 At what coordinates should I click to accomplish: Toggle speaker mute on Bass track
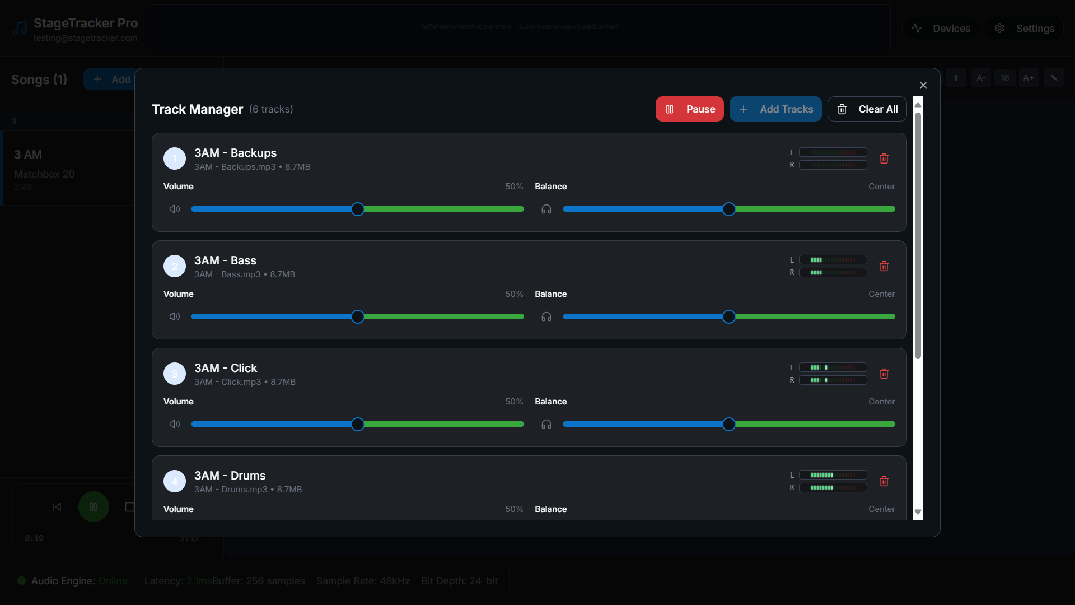tap(175, 317)
